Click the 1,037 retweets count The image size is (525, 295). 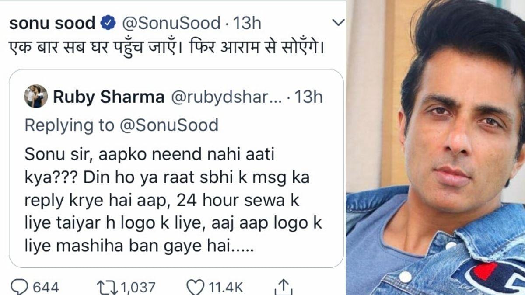point(137,287)
